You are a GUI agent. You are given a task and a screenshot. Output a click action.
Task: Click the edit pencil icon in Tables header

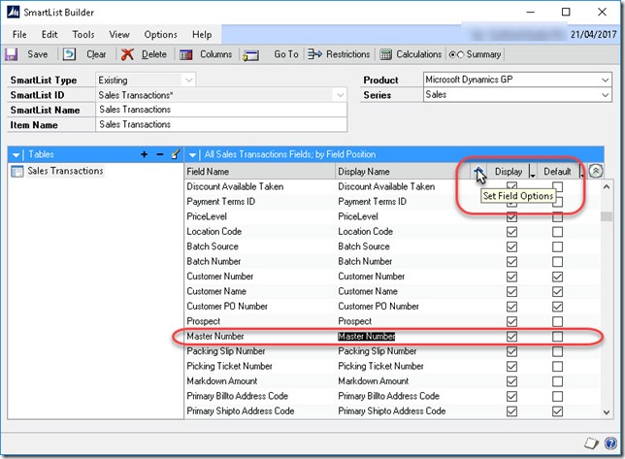point(176,154)
